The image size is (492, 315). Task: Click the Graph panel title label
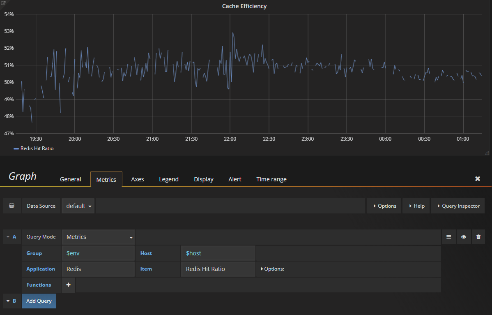22,176
